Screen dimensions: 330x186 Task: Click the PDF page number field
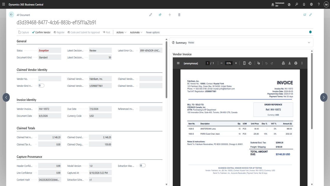pyautogui.click(x=208, y=63)
